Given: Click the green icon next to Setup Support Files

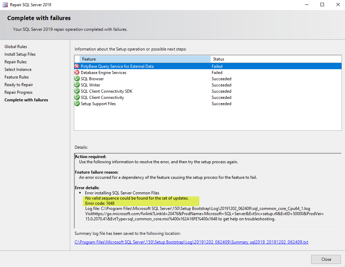Looking at the screenshot, I should pos(77,103).
